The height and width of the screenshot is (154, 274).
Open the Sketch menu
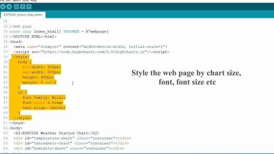tap(16, 1)
